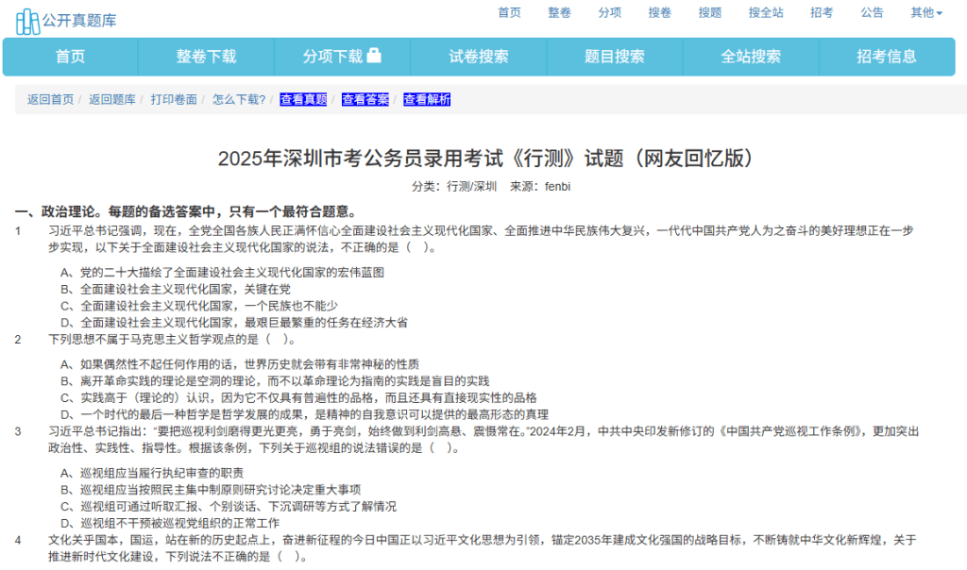
Task: Click the 打印卷面 link
Action: (174, 100)
